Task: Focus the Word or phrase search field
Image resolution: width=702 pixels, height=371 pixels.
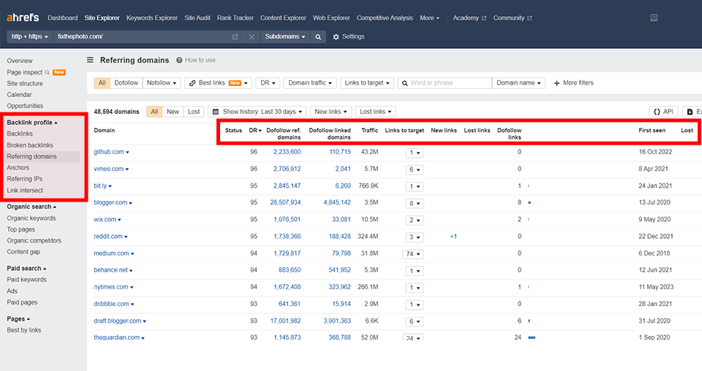Action: click(x=446, y=83)
